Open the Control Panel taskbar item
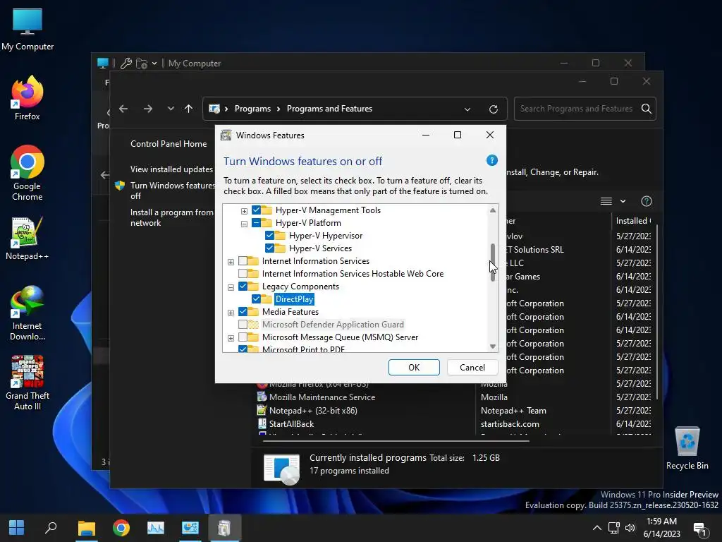The image size is (722, 542). (190, 528)
